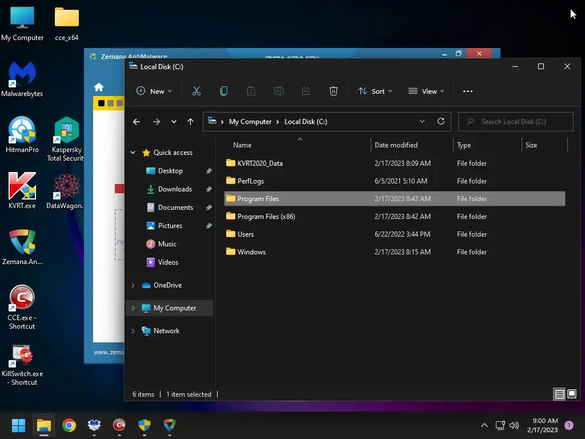
Task: Click File Explorer taskbar icon
Action: click(x=43, y=425)
